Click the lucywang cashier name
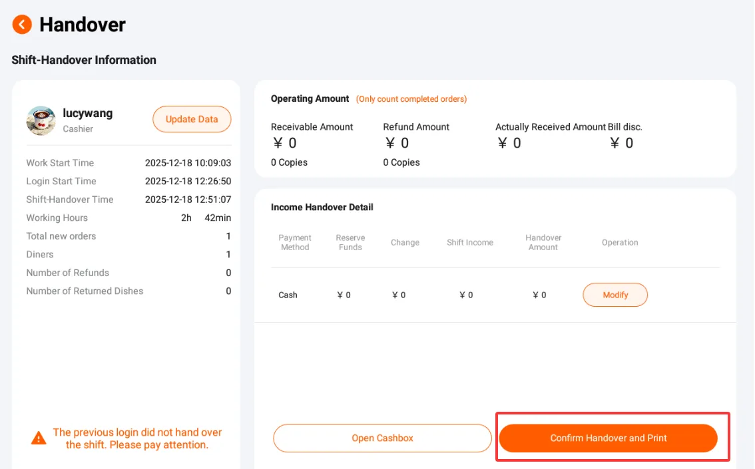 88,114
